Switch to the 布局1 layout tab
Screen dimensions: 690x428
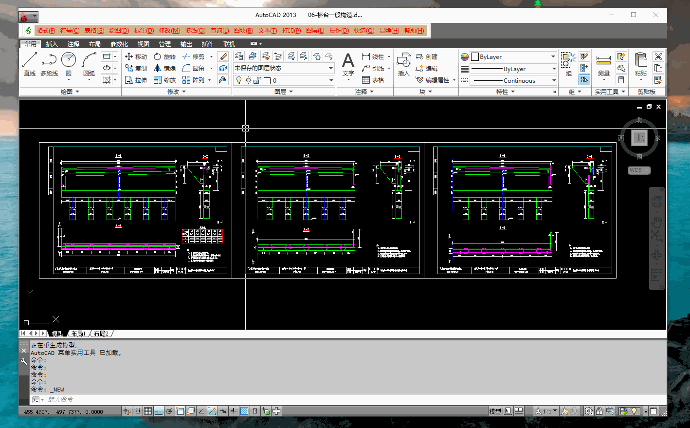[78, 334]
